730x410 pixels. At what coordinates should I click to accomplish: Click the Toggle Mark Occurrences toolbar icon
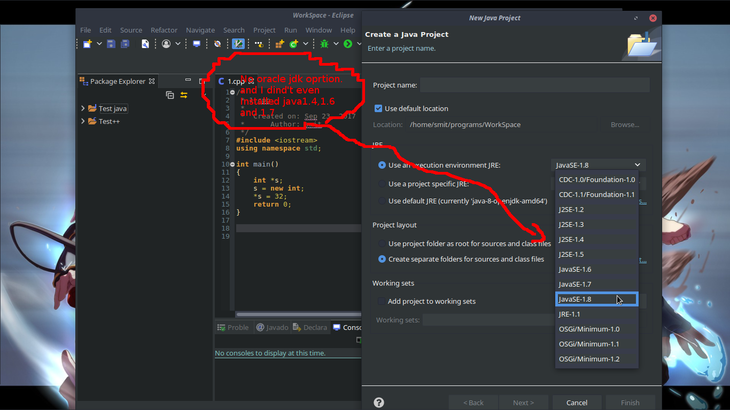pos(259,44)
